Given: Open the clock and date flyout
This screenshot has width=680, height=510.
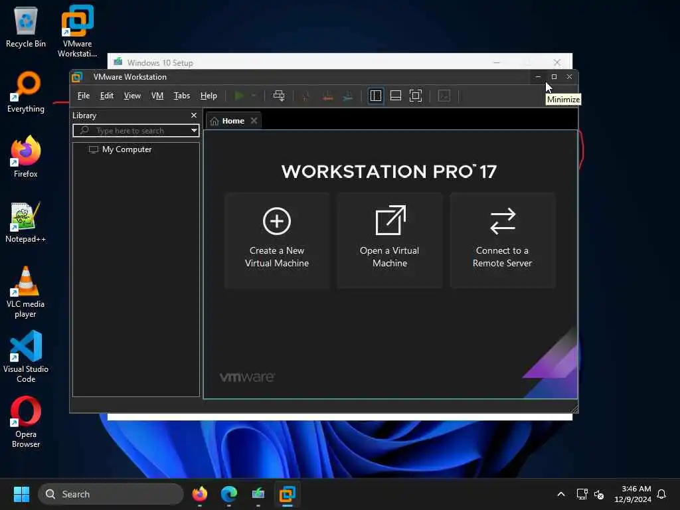Looking at the screenshot, I should 633,494.
